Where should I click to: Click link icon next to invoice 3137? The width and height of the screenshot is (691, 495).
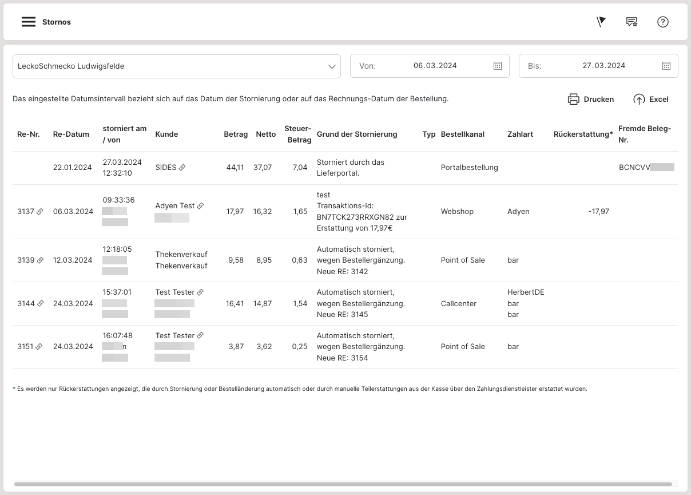tap(40, 212)
